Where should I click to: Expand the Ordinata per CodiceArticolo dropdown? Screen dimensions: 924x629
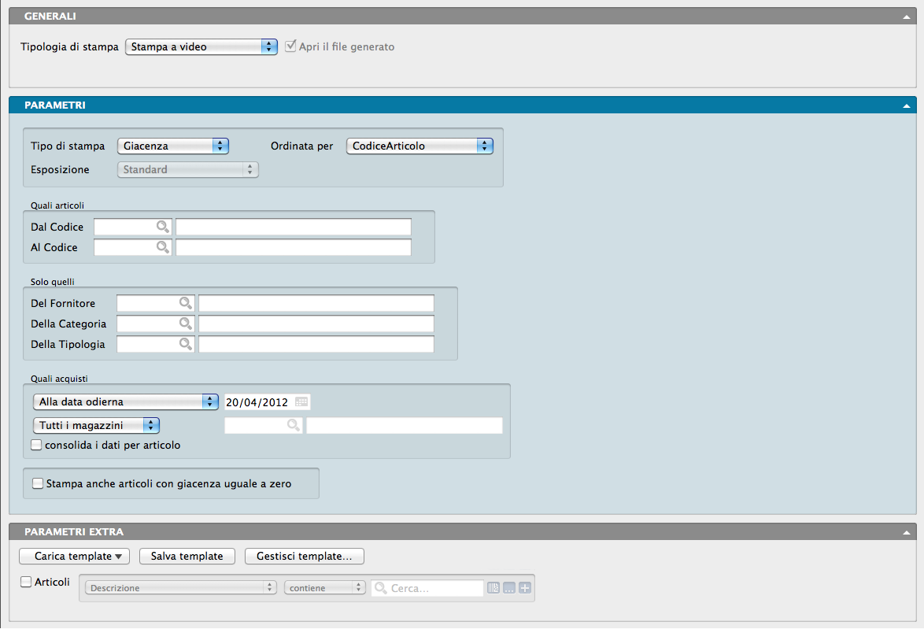click(419, 146)
